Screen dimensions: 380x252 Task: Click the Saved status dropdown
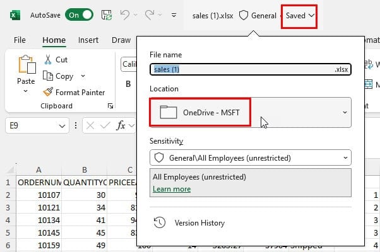pos(299,16)
